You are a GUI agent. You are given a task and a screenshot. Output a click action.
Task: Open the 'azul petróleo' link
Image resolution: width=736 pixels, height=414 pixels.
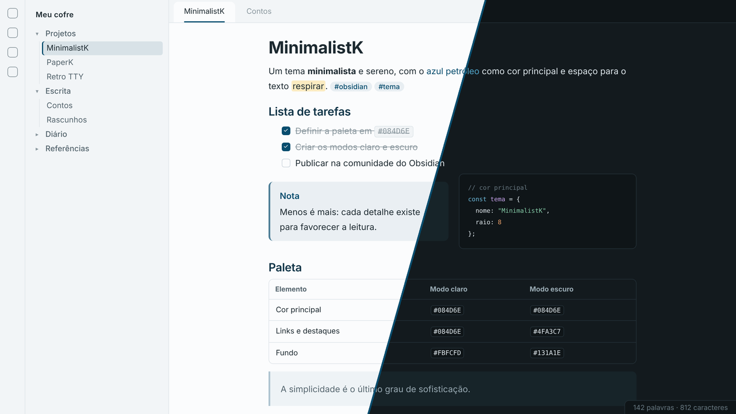(x=453, y=71)
